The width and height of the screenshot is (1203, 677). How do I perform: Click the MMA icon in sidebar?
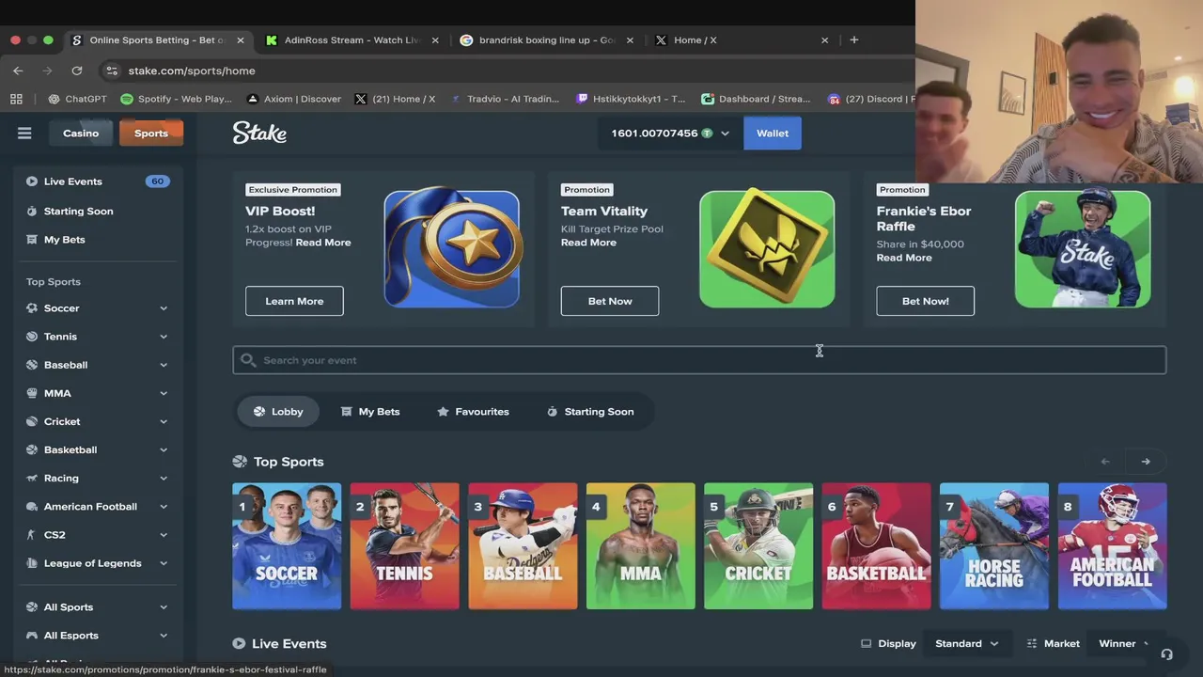click(32, 393)
